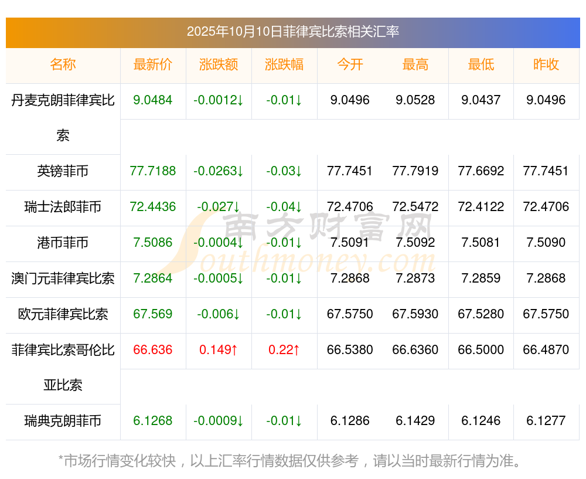The width and height of the screenshot is (586, 479).
Task: Click the 最新价 column header
Action: pos(152,64)
